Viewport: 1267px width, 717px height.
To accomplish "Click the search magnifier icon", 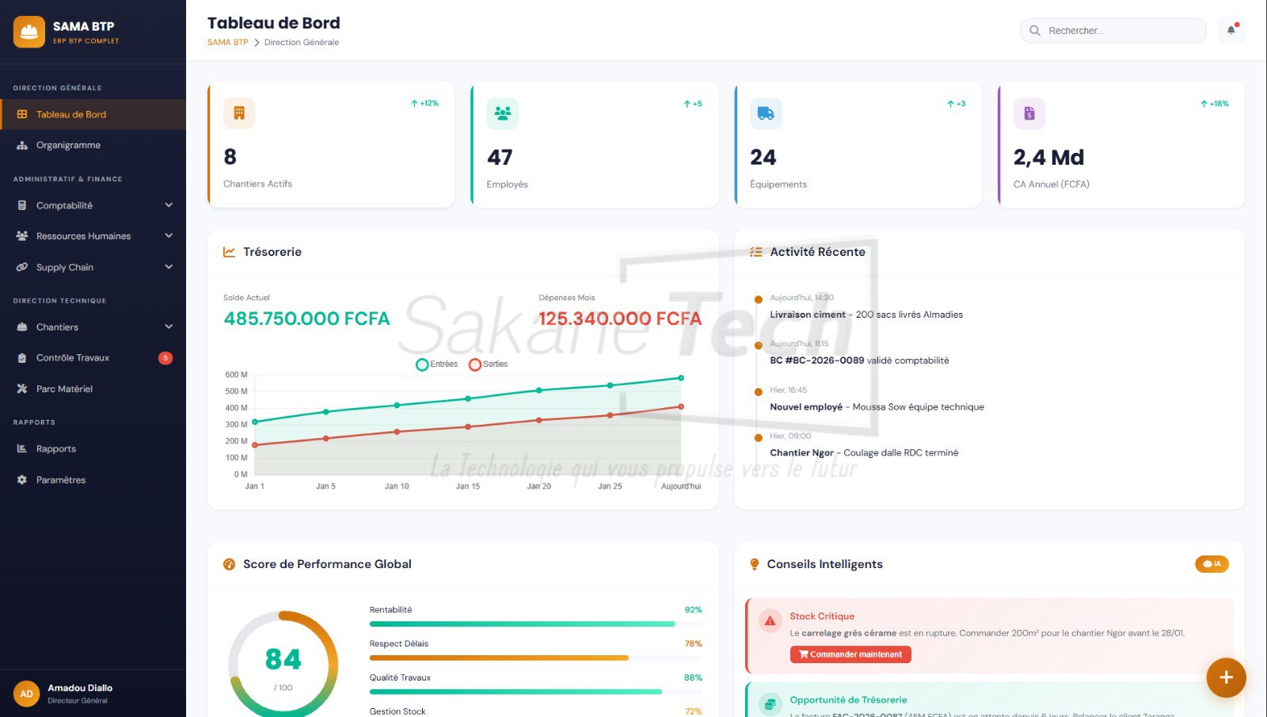I will point(1034,31).
